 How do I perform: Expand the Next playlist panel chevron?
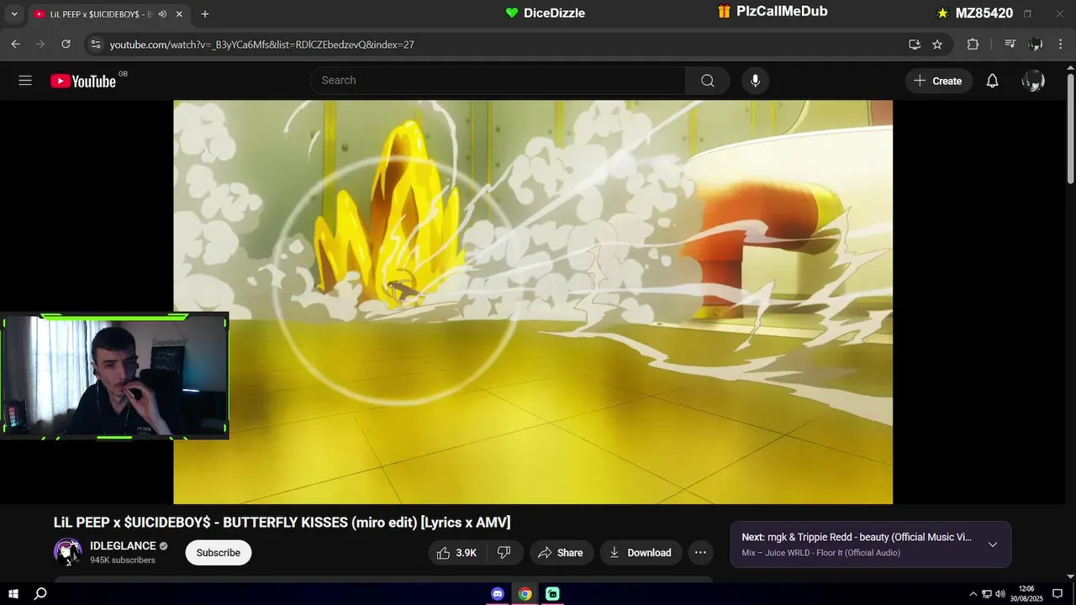993,544
